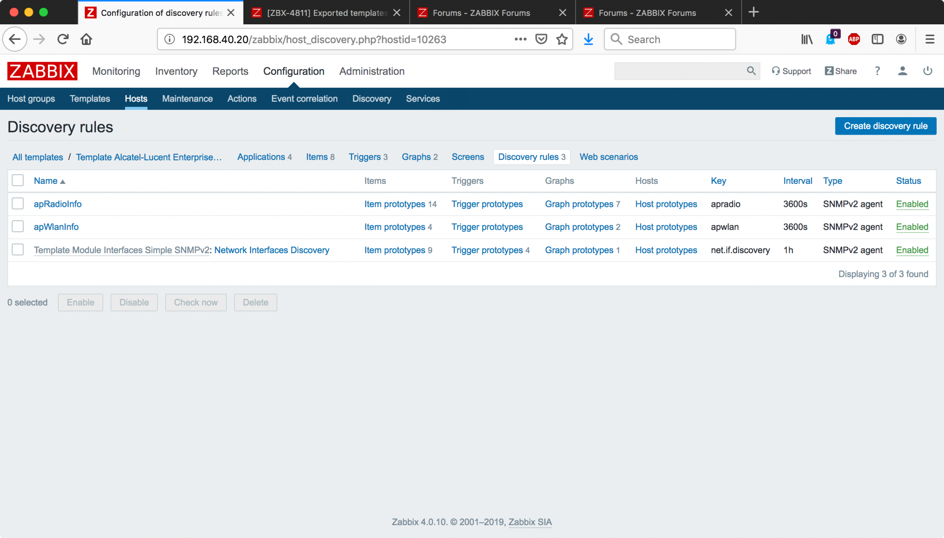The width and height of the screenshot is (944, 538).
Task: Open the Support headset link
Action: click(x=791, y=71)
